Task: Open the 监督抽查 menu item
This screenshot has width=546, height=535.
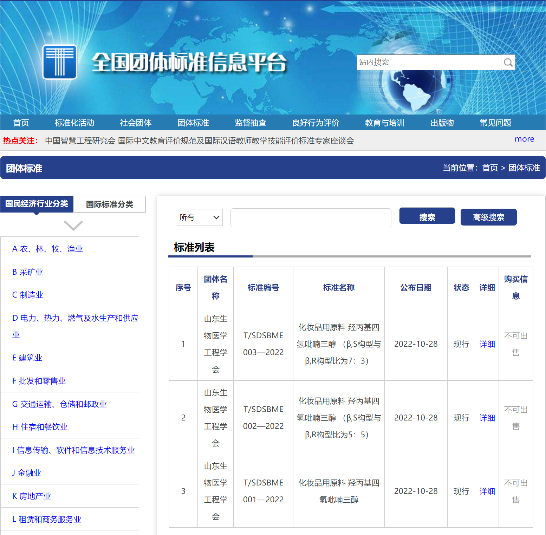Action: (250, 123)
